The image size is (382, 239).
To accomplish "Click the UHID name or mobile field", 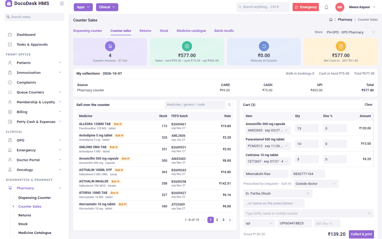I will 309,214.
